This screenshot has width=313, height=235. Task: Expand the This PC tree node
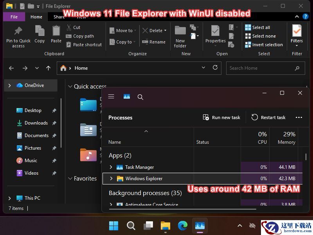pos(9,198)
